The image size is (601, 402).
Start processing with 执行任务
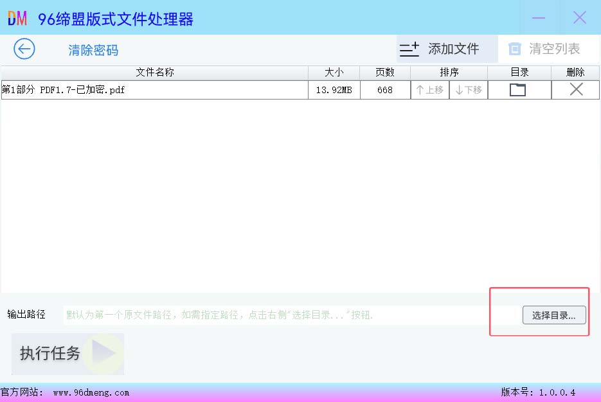[67, 353]
